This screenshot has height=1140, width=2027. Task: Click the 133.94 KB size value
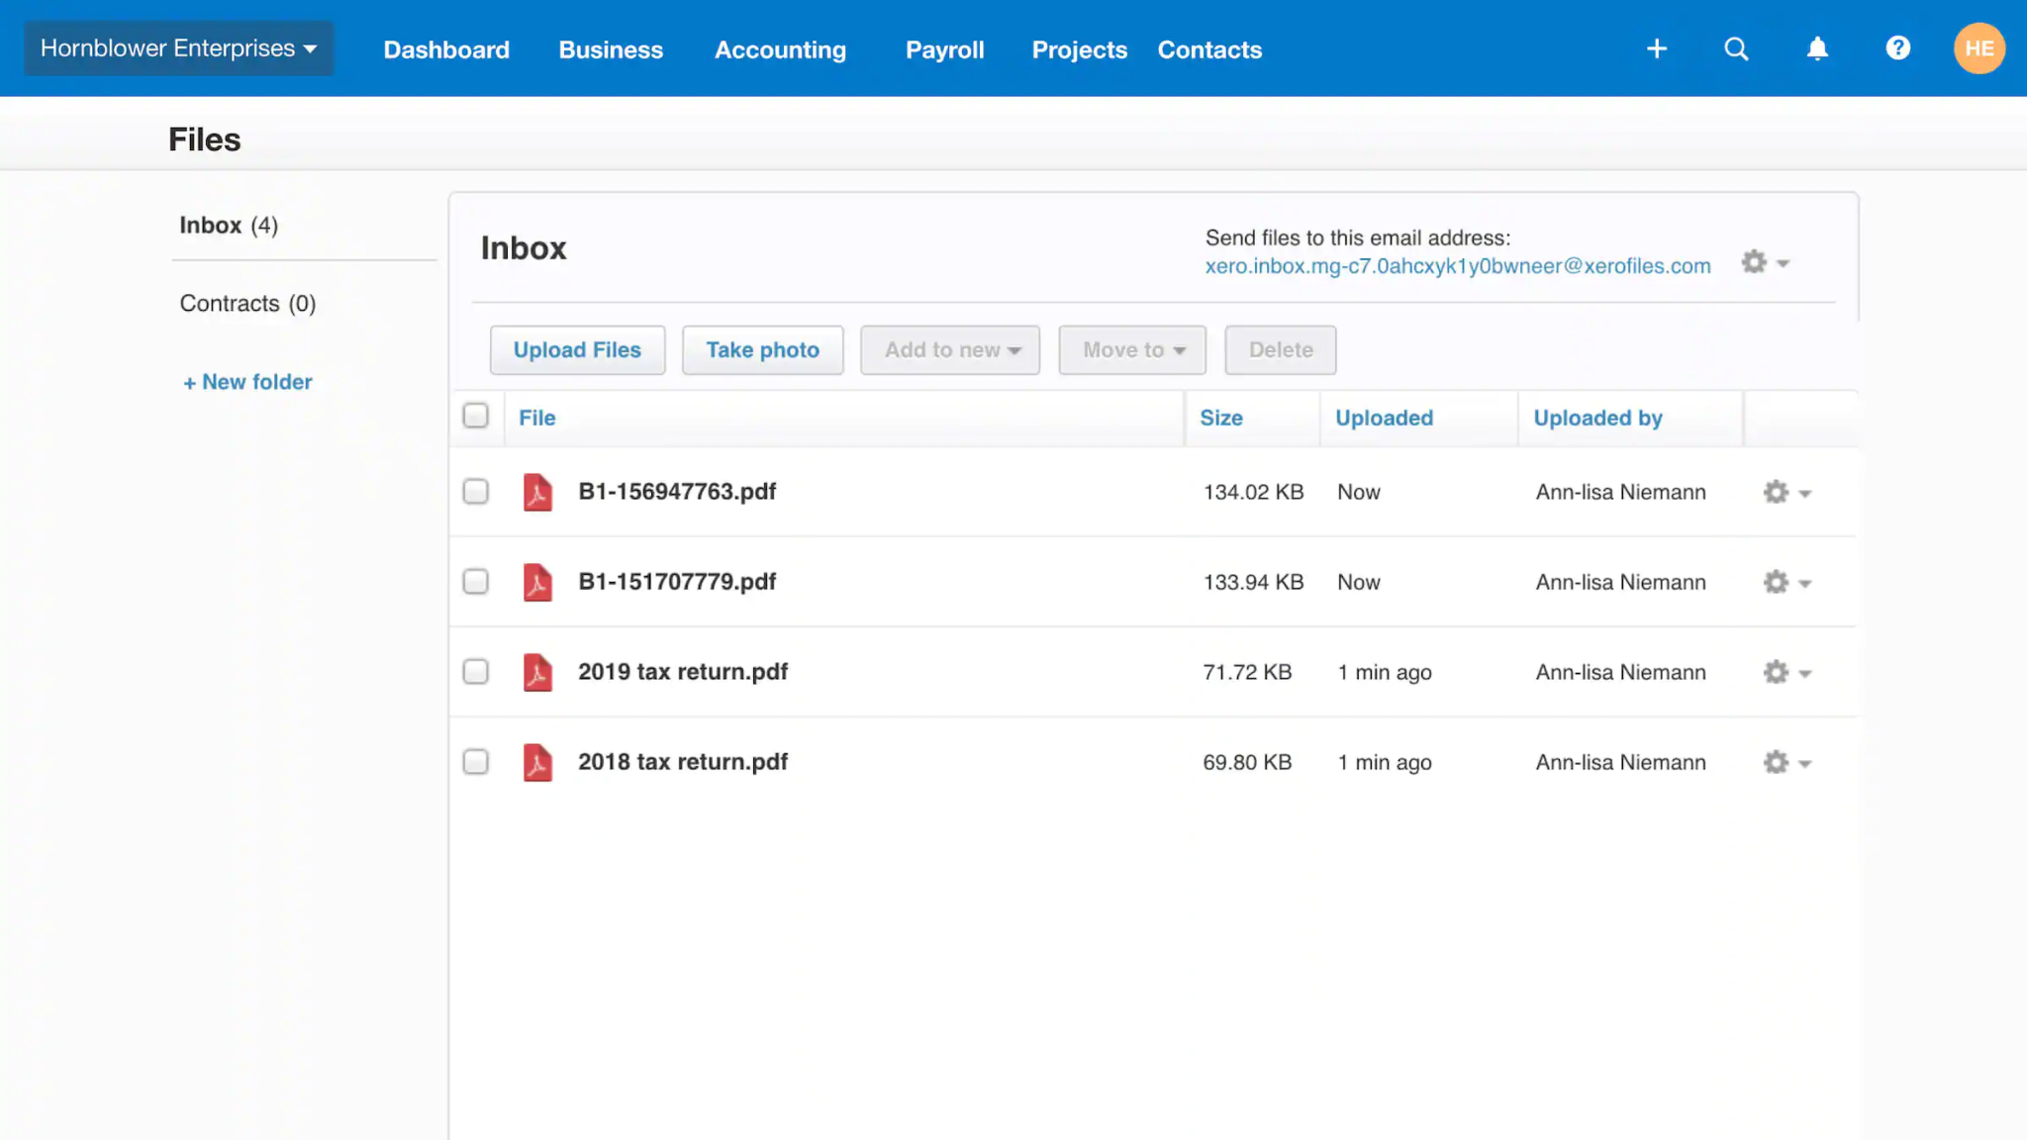click(1253, 582)
